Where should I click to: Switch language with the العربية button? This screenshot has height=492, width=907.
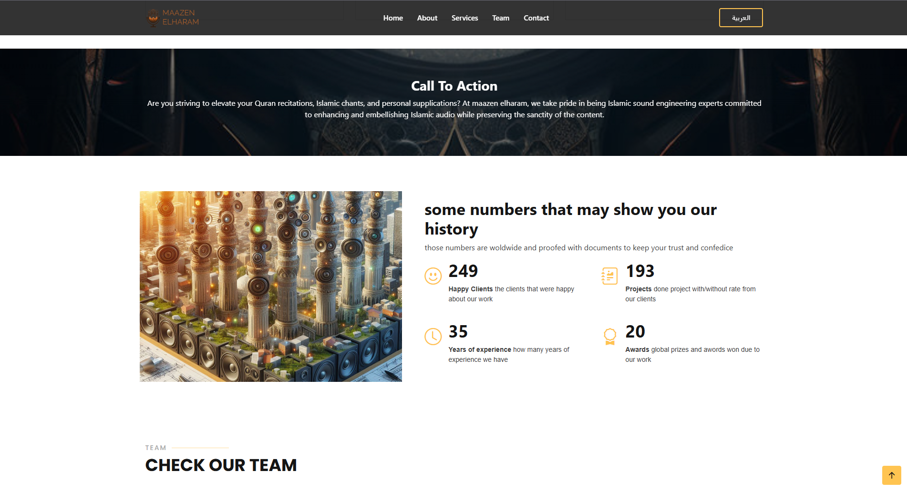[x=741, y=18]
